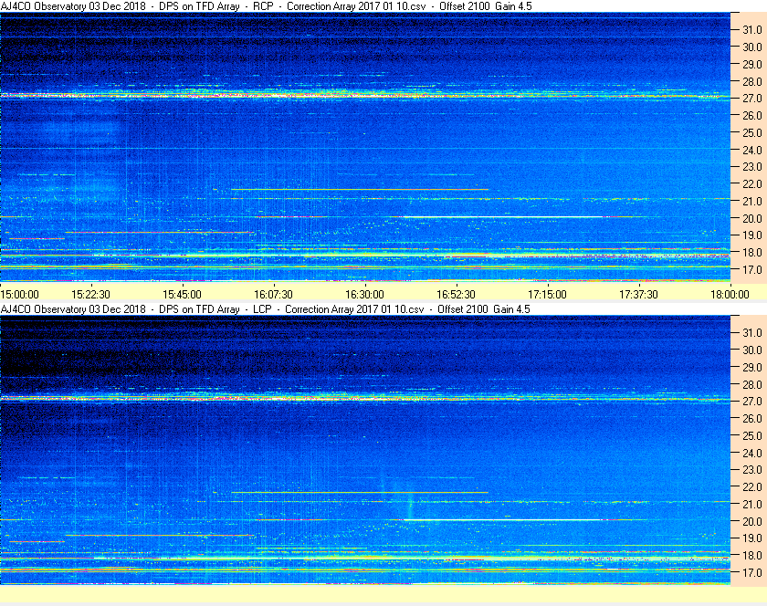
Task: Click the 30.0 frequency label, LCP plot
Action: (x=752, y=350)
